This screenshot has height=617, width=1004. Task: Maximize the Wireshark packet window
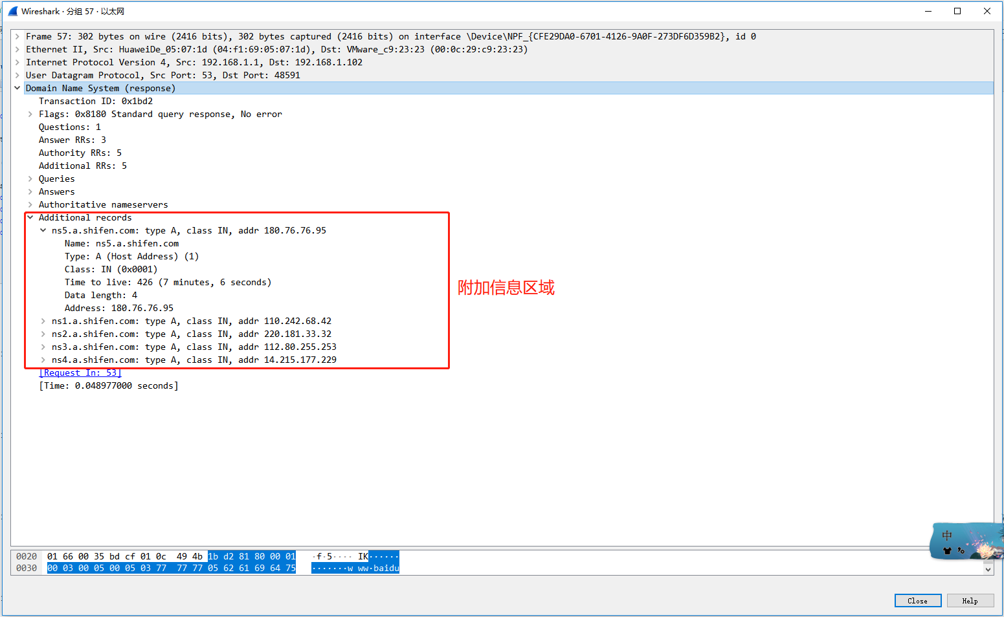pyautogui.click(x=957, y=11)
